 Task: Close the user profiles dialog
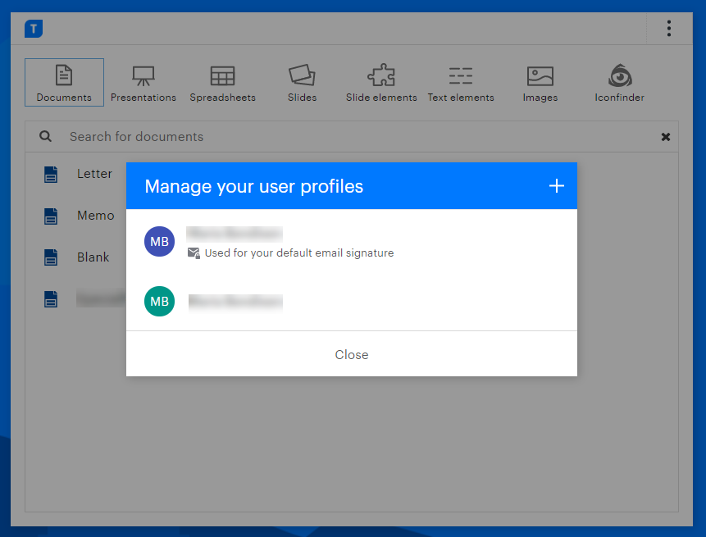[x=352, y=354]
